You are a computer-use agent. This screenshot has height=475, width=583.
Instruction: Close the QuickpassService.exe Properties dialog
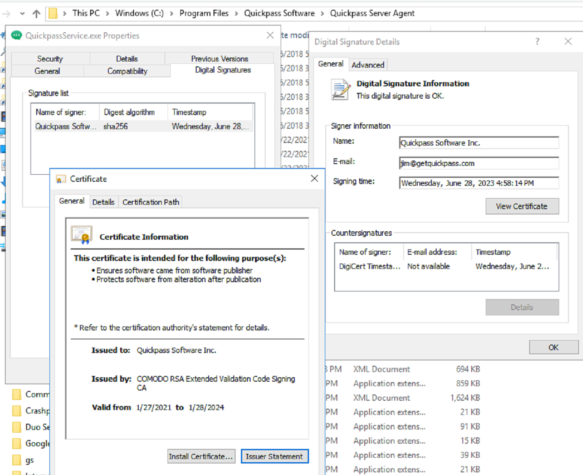[270, 35]
